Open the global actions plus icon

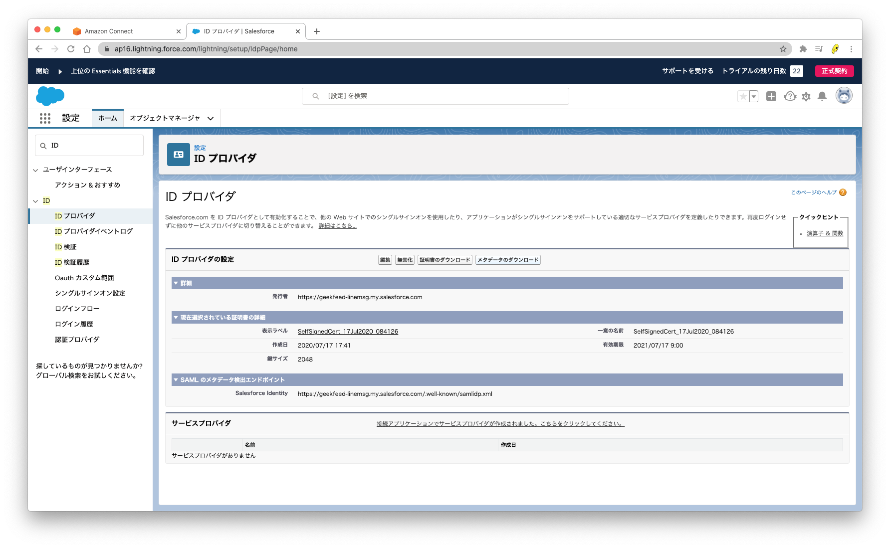771,96
